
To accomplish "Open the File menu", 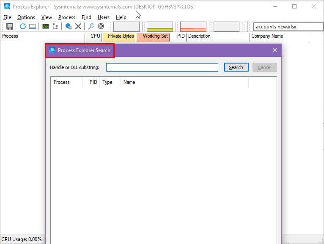I will pos(7,17).
